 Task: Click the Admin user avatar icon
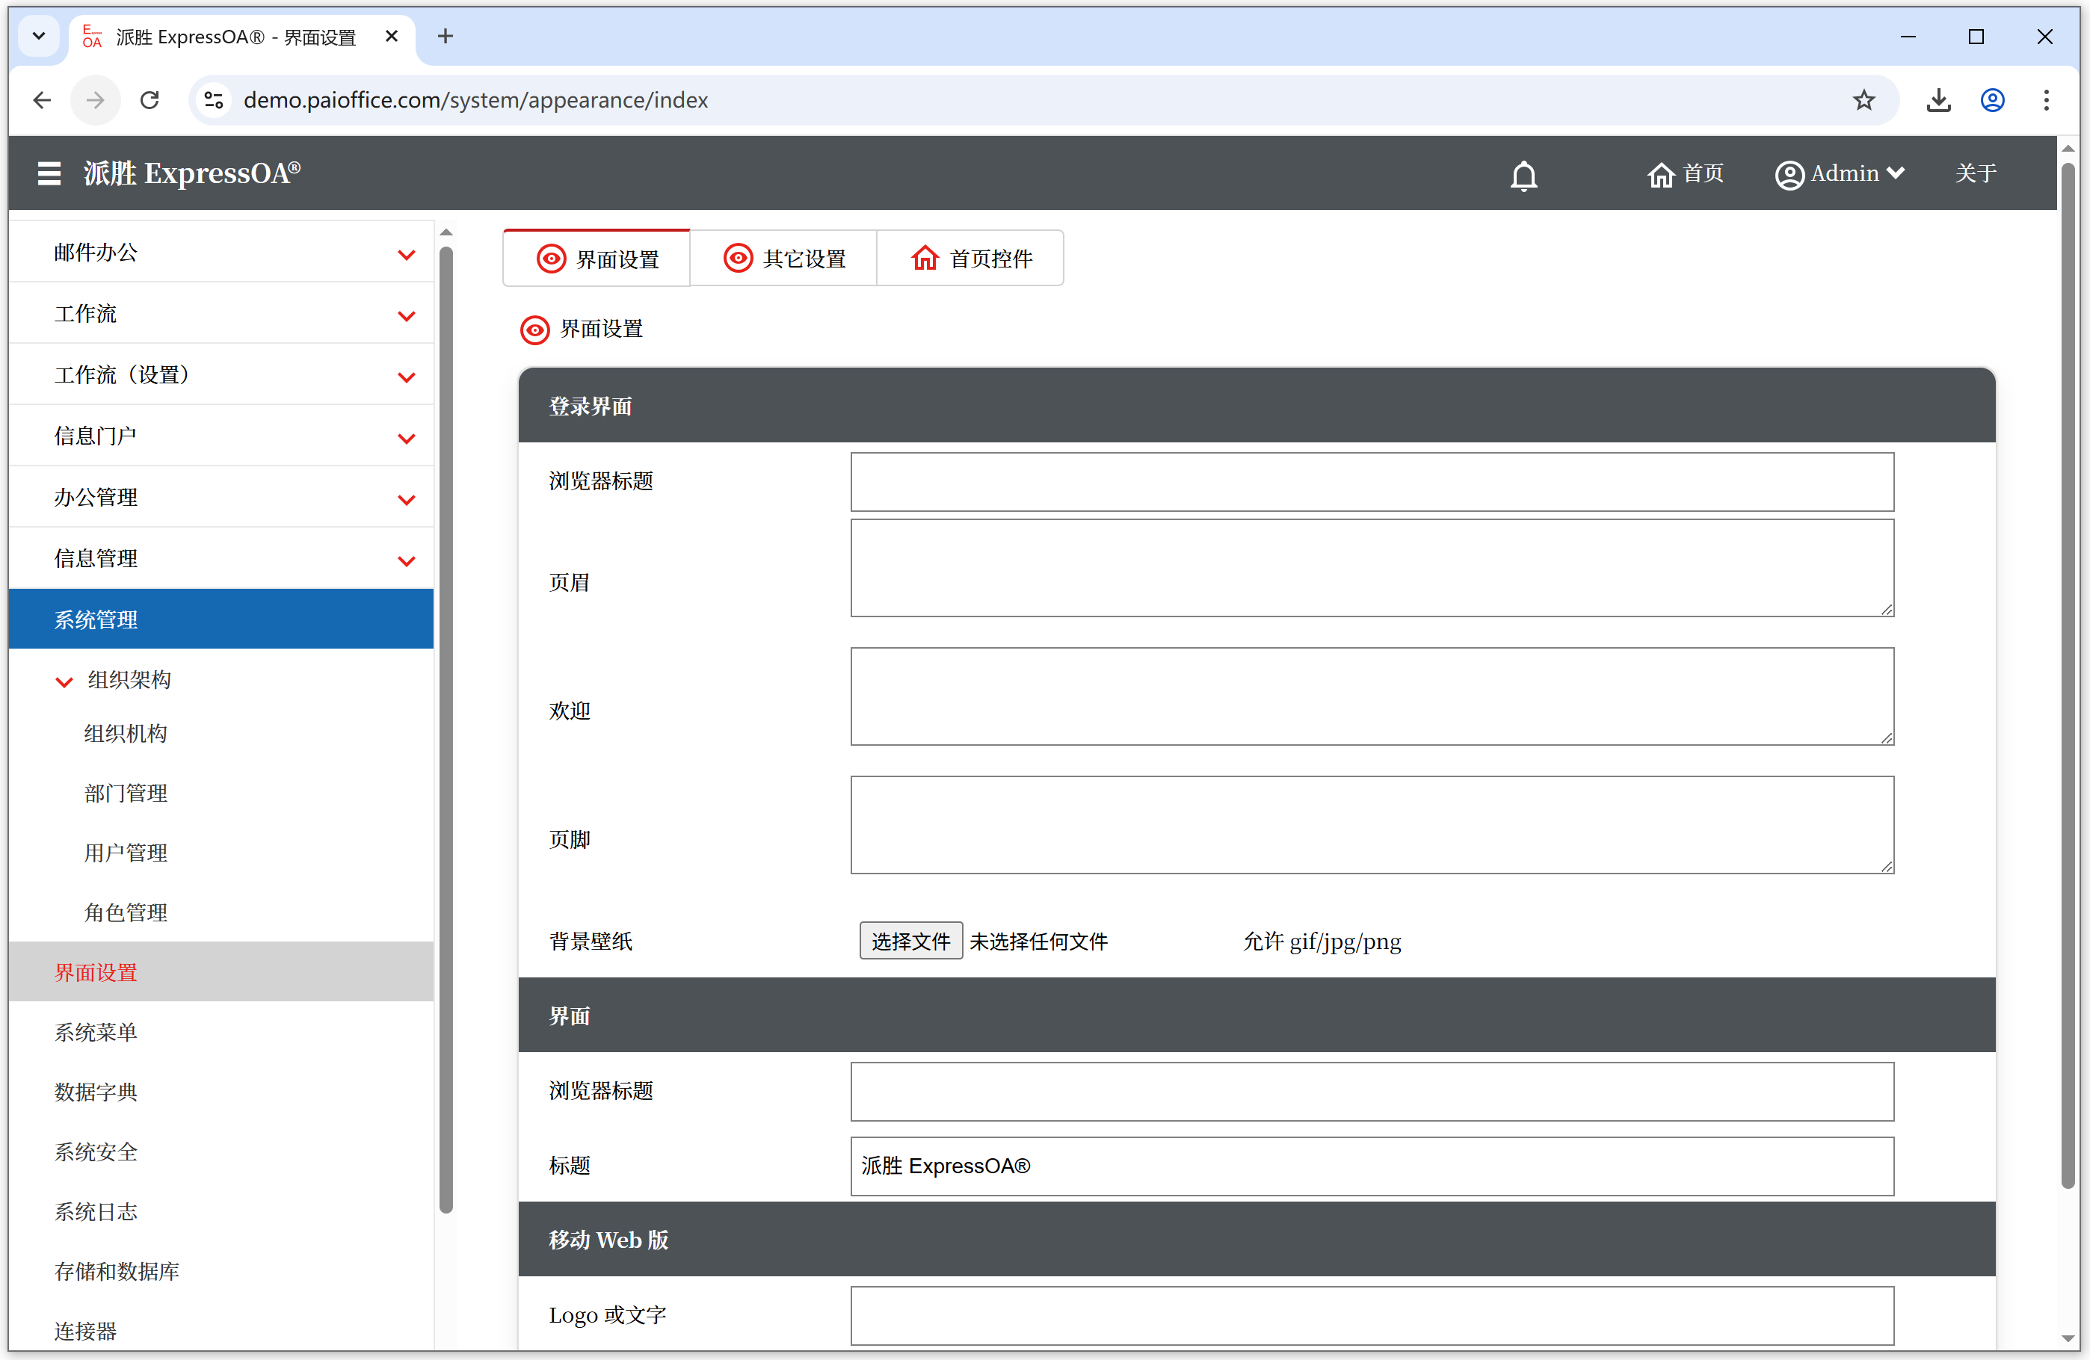(1788, 175)
